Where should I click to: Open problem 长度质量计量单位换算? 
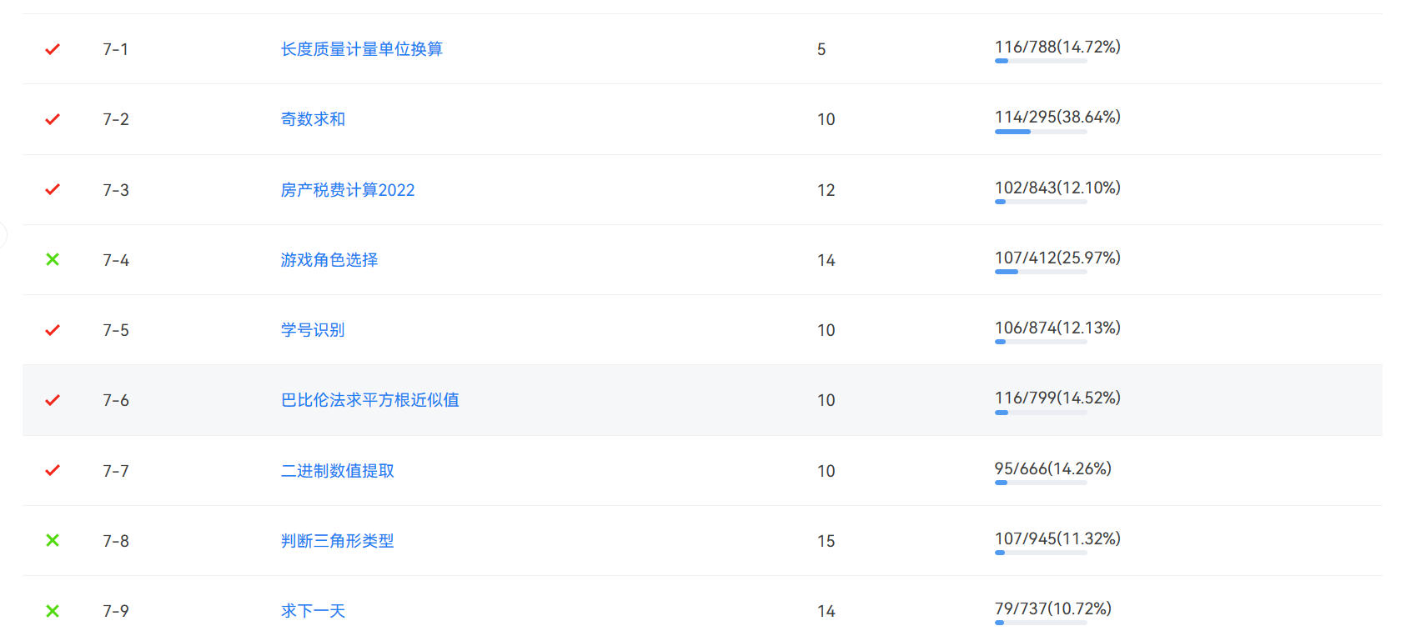pos(361,49)
